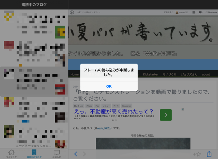Open the about navigation item
The height and width of the screenshot is (159, 218).
pyautogui.click(x=206, y=74)
